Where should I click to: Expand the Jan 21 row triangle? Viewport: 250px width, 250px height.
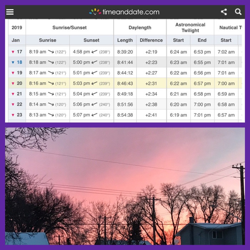[x=13, y=94]
